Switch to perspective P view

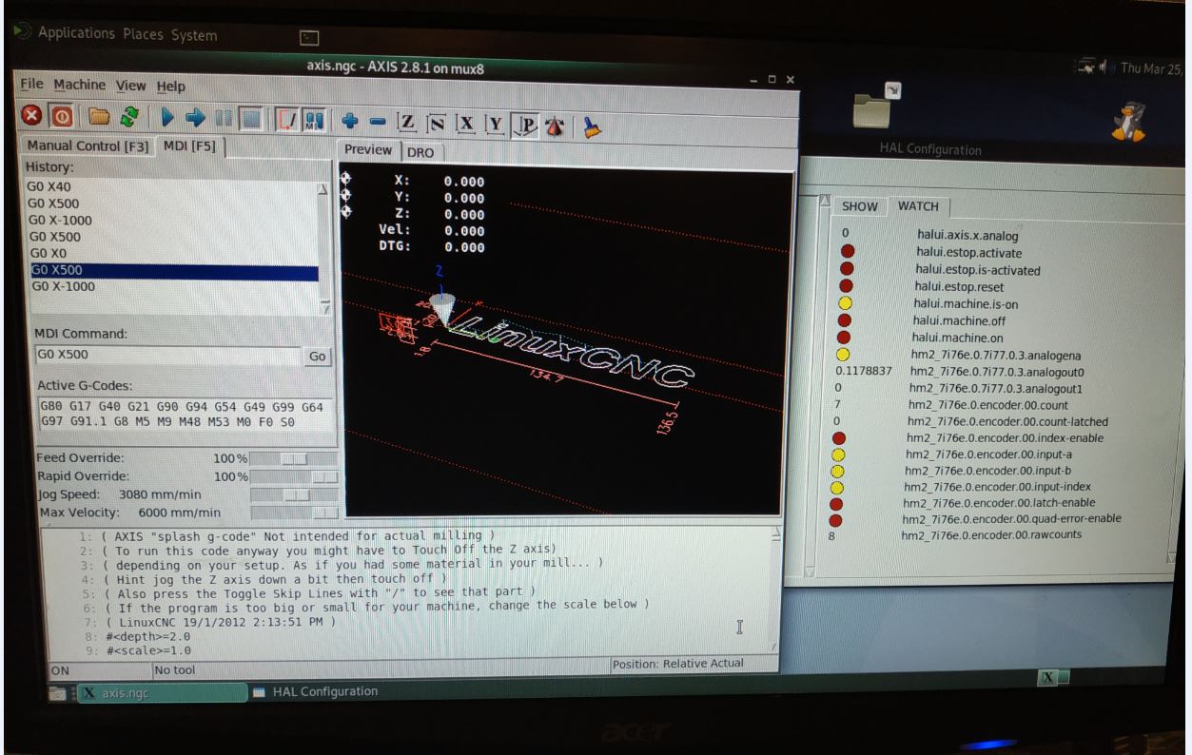523,126
